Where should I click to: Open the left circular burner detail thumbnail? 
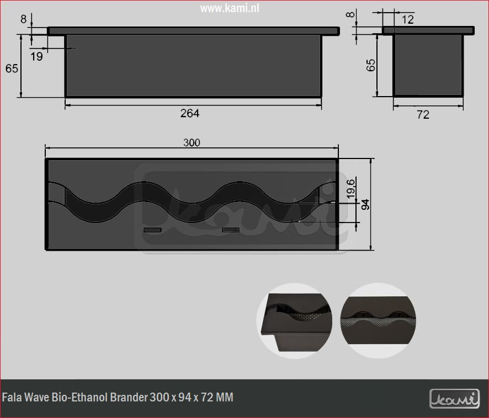point(294,321)
